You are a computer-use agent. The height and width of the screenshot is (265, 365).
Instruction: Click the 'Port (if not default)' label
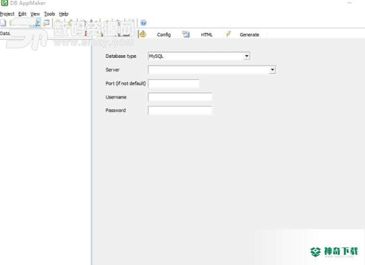(126, 83)
